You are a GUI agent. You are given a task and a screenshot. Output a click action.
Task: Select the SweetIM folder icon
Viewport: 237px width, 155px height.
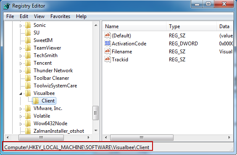pyautogui.click(x=28, y=40)
